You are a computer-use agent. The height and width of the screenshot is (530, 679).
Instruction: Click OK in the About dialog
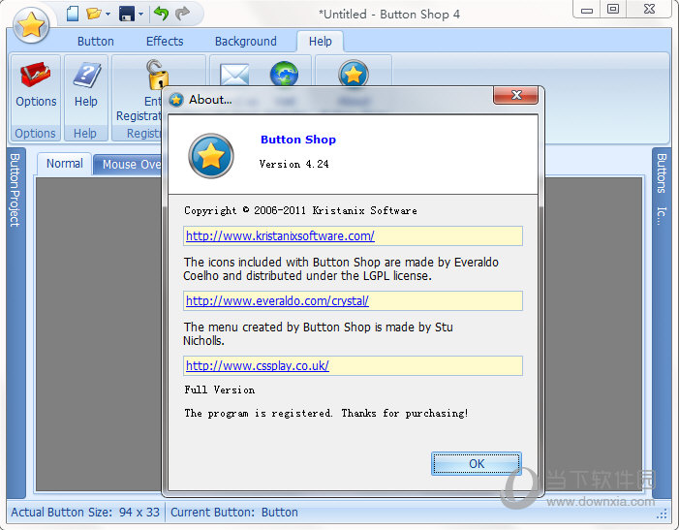pos(477,464)
